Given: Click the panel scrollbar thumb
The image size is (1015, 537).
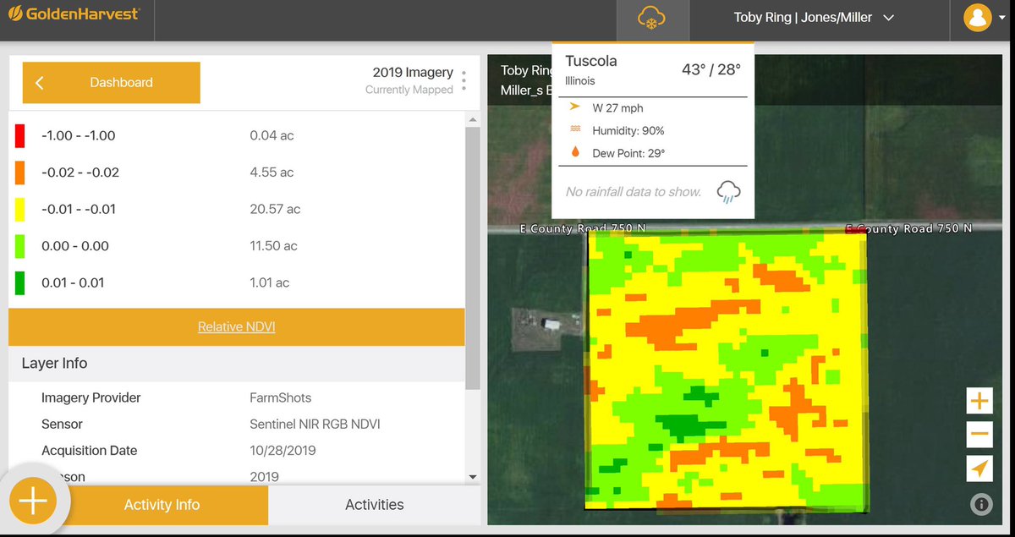Looking at the screenshot, I should click(x=473, y=258).
